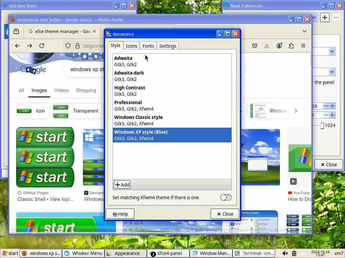Decrease the value ending in 26 stepper
Screen dimensions: 345x258
tap(326, 106)
